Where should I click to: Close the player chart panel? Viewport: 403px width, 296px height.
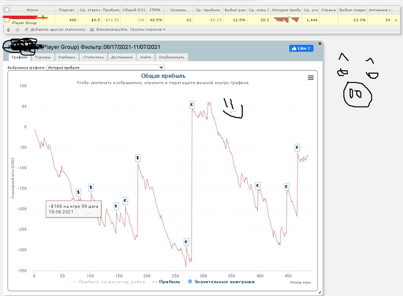pos(320,44)
